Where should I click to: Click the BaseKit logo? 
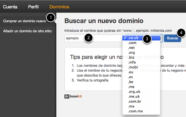(73, 96)
